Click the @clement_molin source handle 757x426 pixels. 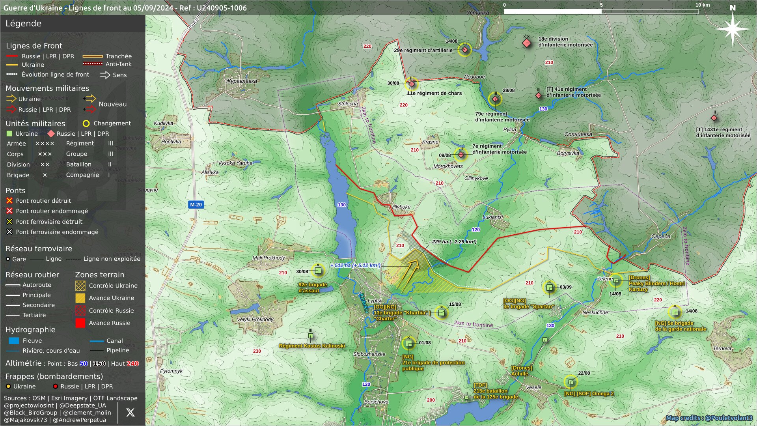(x=87, y=413)
